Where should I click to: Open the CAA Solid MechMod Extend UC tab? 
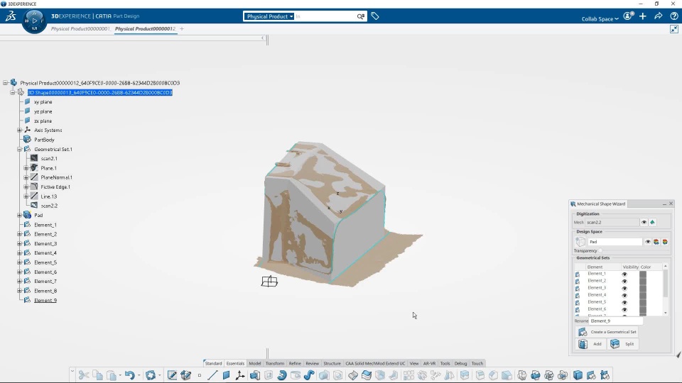point(375,363)
